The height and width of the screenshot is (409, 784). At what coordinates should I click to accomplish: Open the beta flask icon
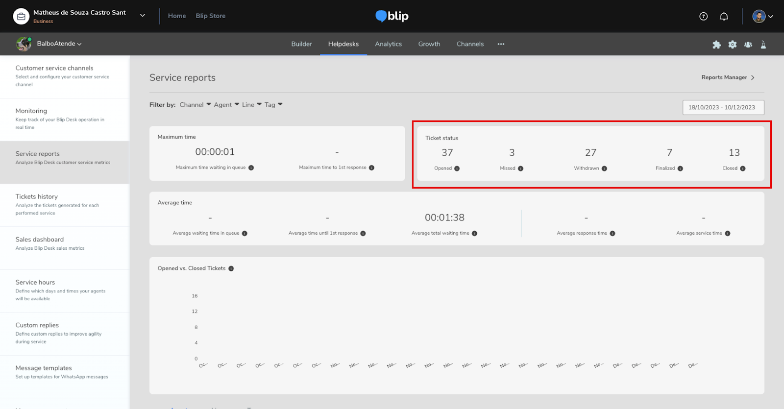point(763,45)
